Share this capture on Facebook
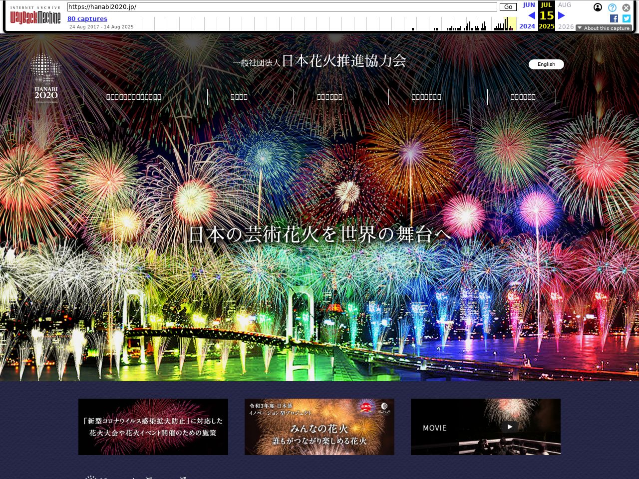This screenshot has width=639, height=479. (x=614, y=18)
